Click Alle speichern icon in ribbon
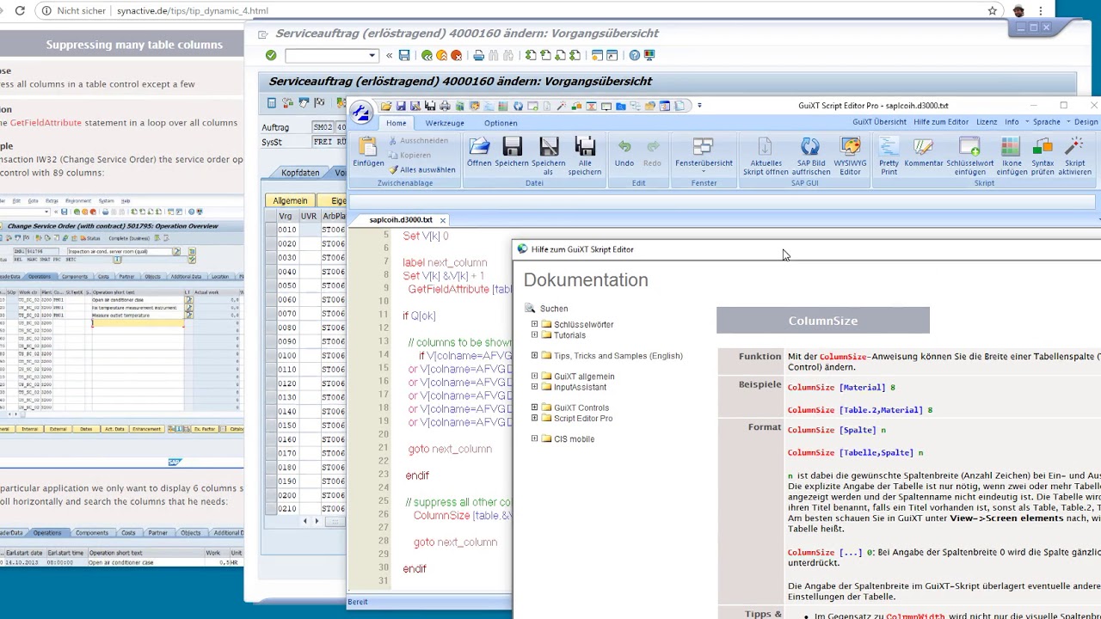 coord(585,155)
